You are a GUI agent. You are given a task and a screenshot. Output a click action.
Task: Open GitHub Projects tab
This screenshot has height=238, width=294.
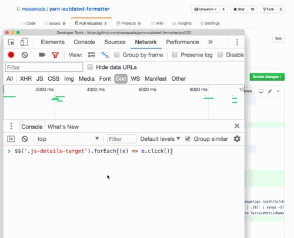click(129, 23)
